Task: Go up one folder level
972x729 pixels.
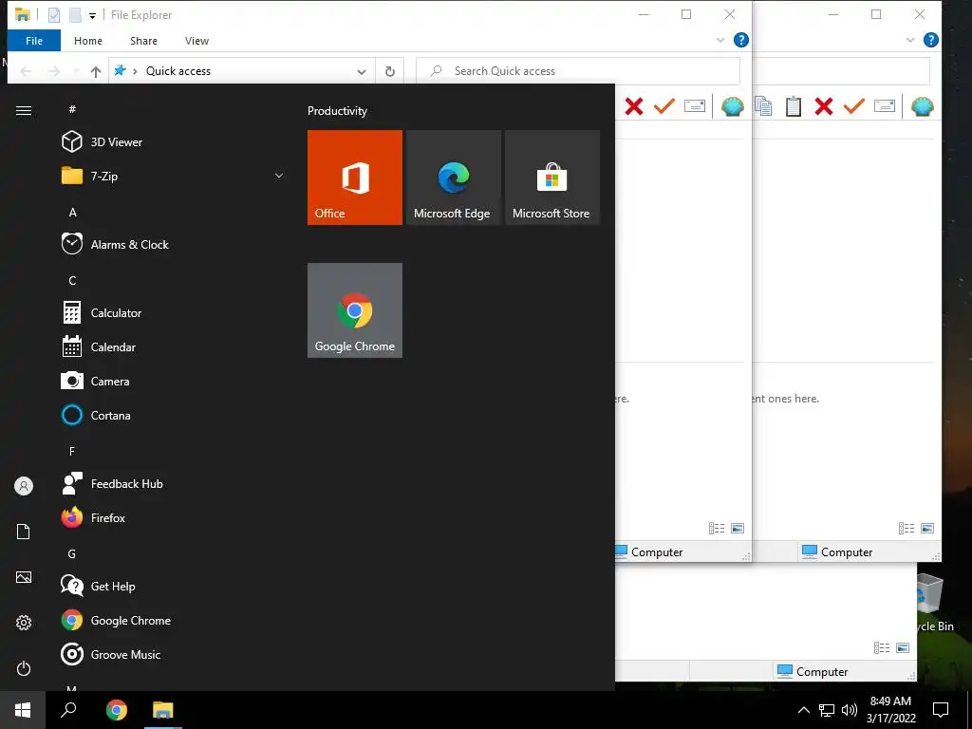Action: pos(96,71)
